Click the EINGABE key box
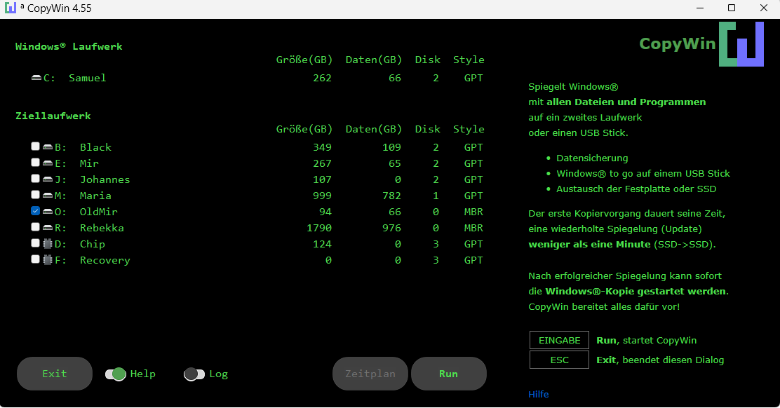Image resolution: width=780 pixels, height=408 pixels. (559, 340)
